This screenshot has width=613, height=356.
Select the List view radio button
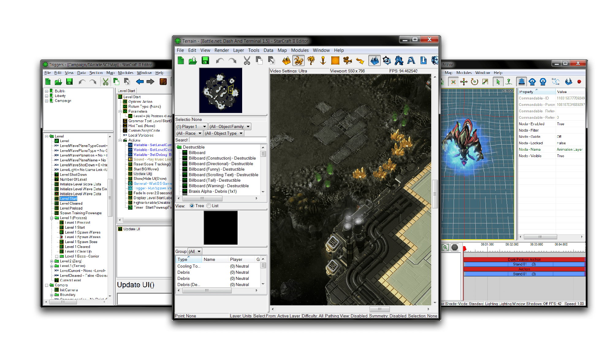pos(209,206)
